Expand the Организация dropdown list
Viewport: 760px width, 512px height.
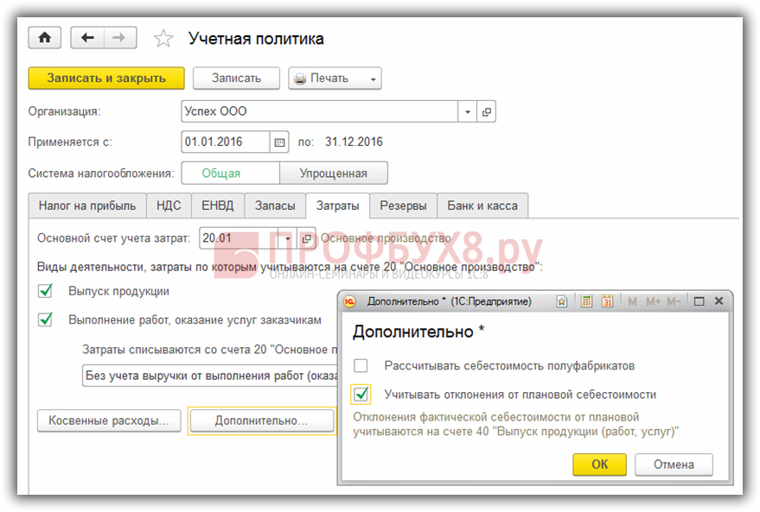coord(468,111)
